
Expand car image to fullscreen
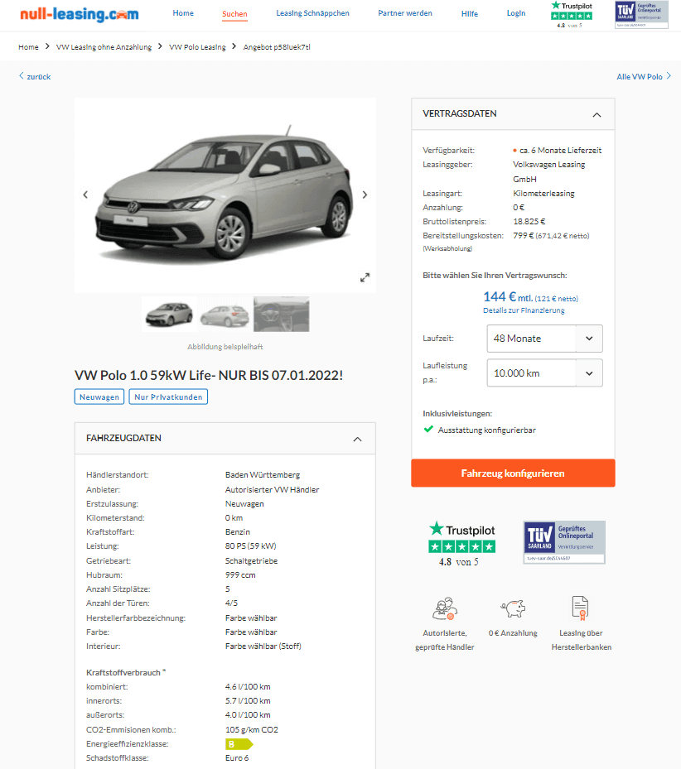tap(365, 277)
